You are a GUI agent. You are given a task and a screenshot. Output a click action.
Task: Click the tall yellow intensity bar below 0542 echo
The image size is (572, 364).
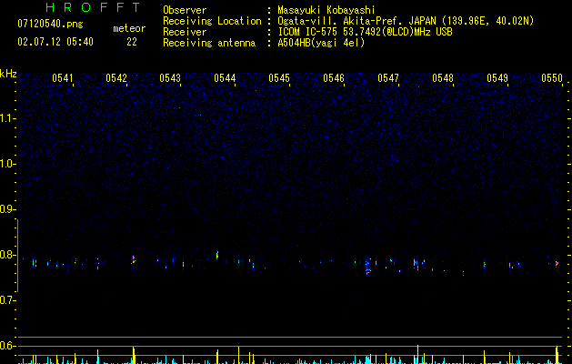pos(134,355)
